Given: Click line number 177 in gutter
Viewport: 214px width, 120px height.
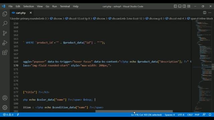Looking at the screenshot, I should (x=16, y=92).
